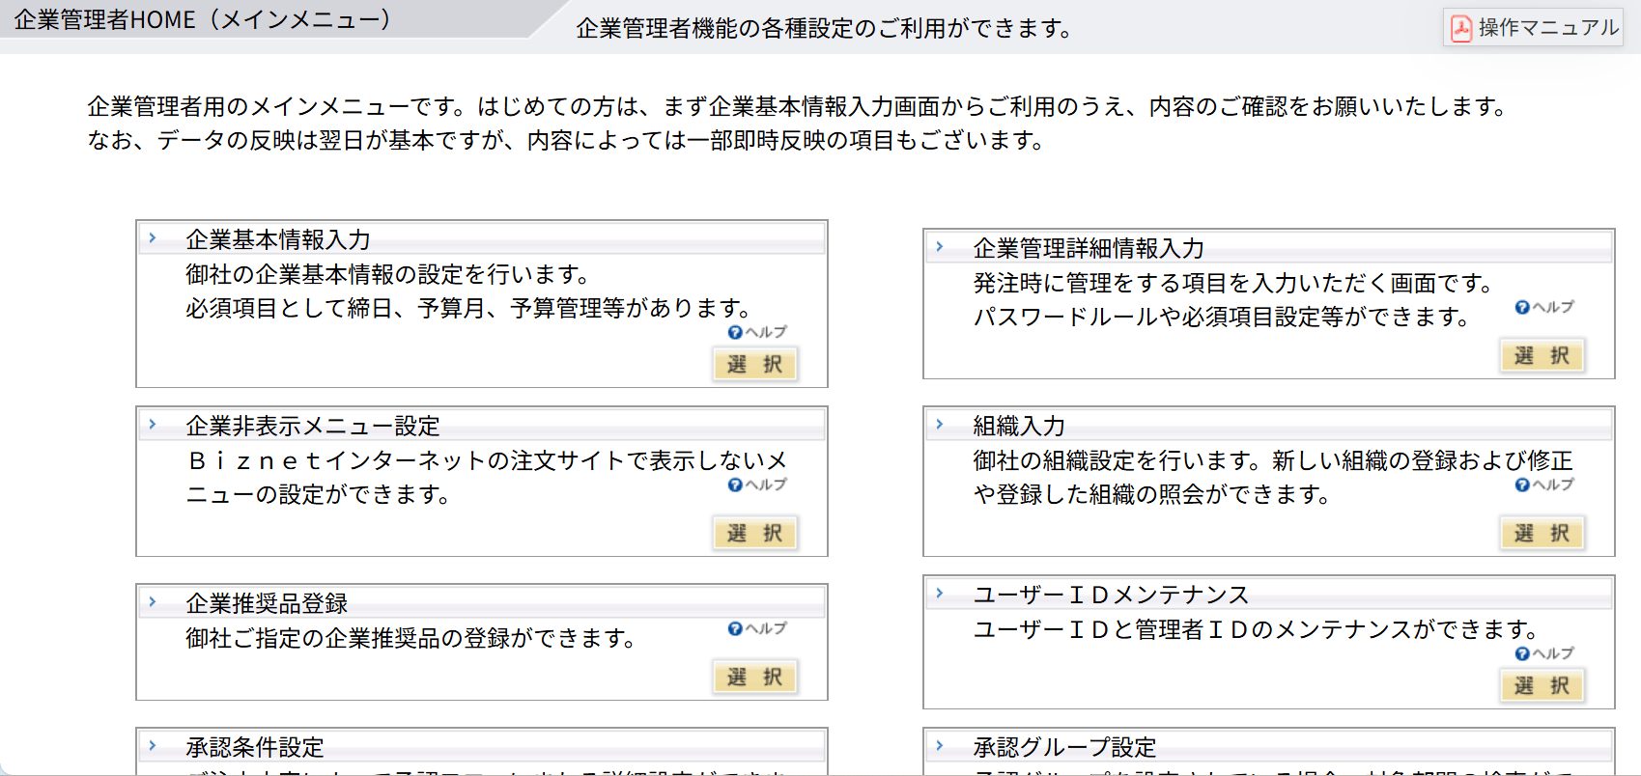The image size is (1641, 776).
Task: Click 選択 button for 企業非表示メニュー設定
Action: [754, 534]
